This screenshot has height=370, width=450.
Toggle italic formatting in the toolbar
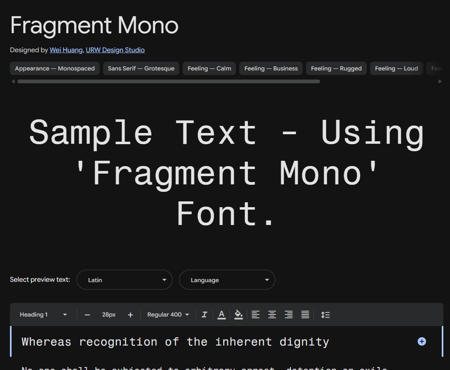205,314
